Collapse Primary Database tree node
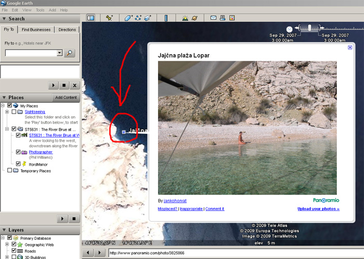This screenshot has width=364, height=259. [3, 238]
